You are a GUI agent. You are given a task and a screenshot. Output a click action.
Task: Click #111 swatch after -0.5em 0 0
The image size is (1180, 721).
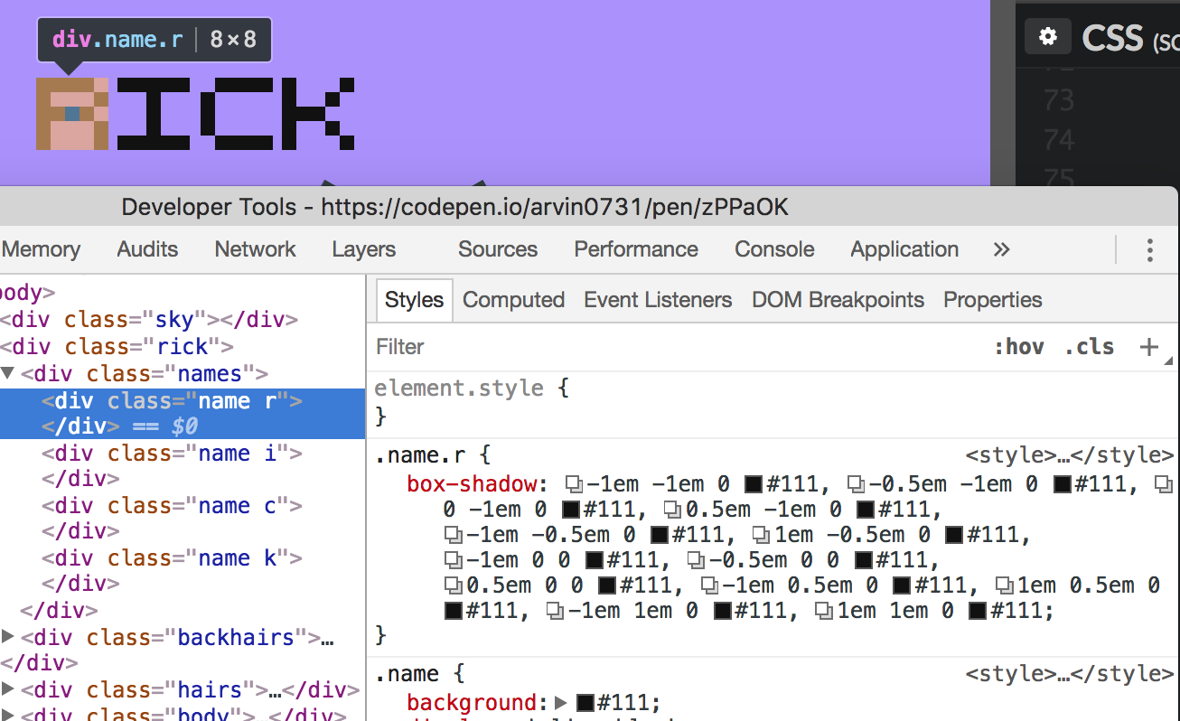pos(863,560)
